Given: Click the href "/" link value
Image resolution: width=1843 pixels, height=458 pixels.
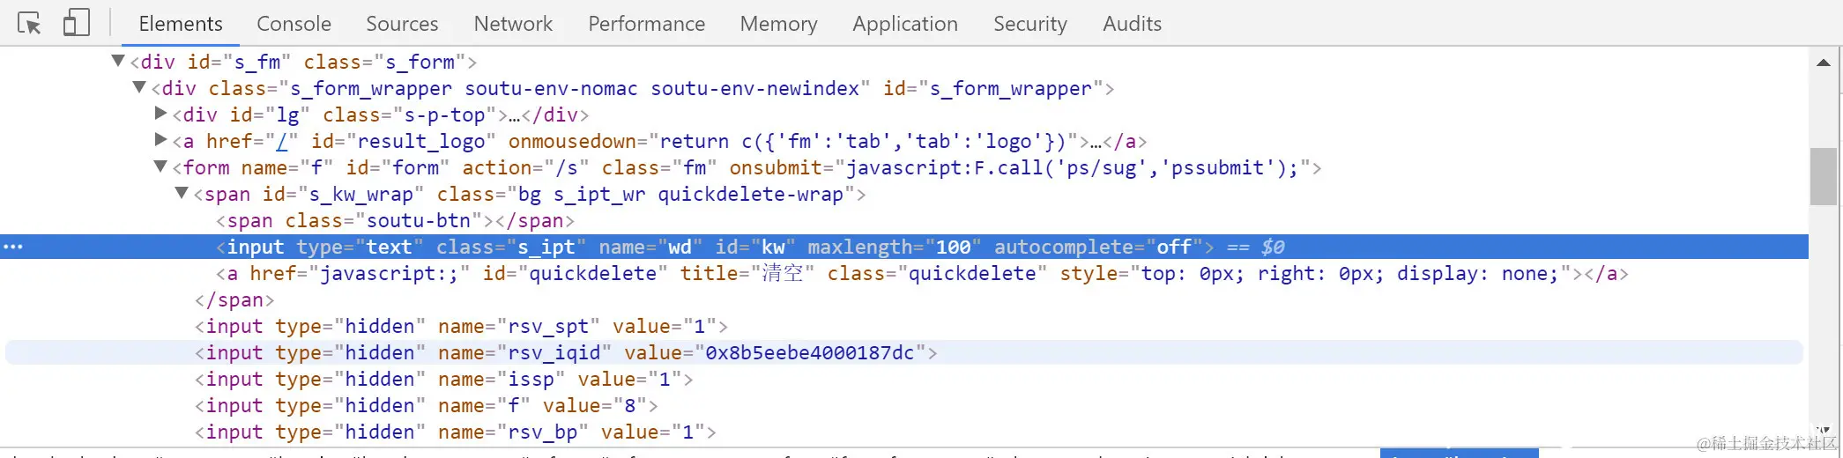Looking at the screenshot, I should [282, 142].
